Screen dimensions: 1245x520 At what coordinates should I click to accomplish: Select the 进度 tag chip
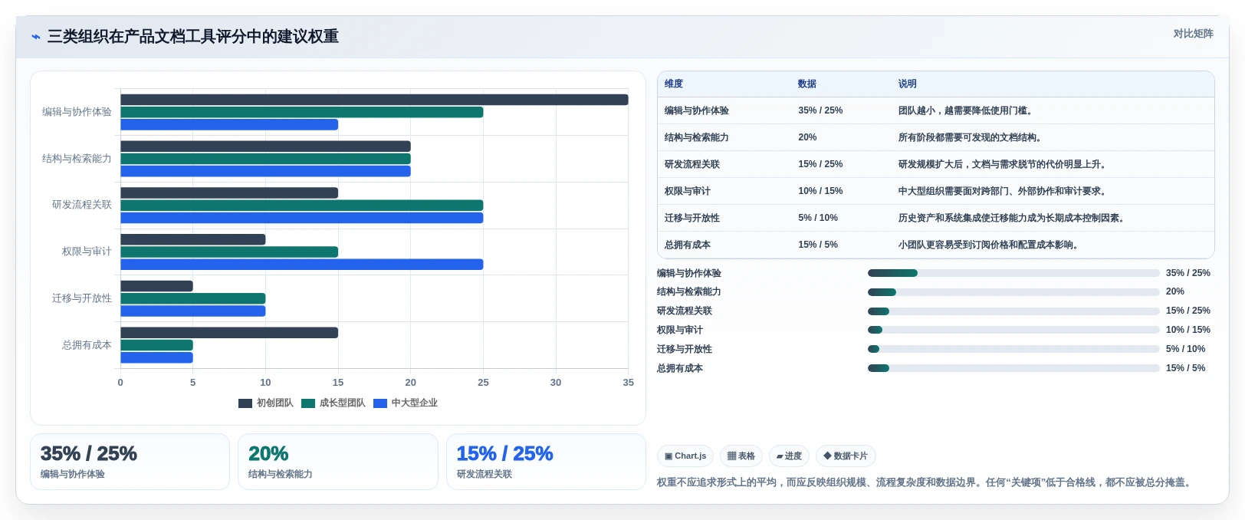pos(789,456)
